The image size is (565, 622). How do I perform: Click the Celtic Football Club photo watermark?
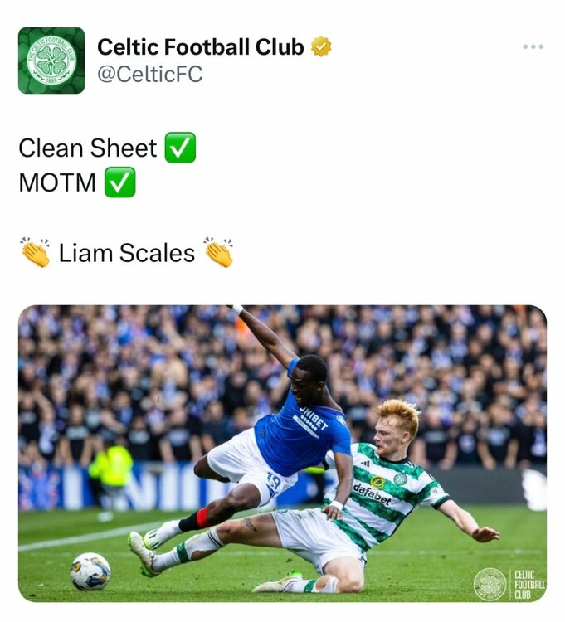[x=509, y=585]
